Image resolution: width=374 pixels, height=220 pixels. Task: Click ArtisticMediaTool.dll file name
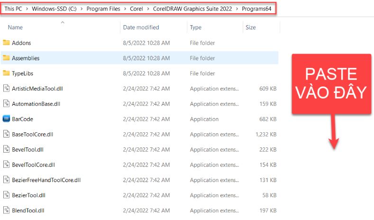pyautogui.click(x=37, y=89)
